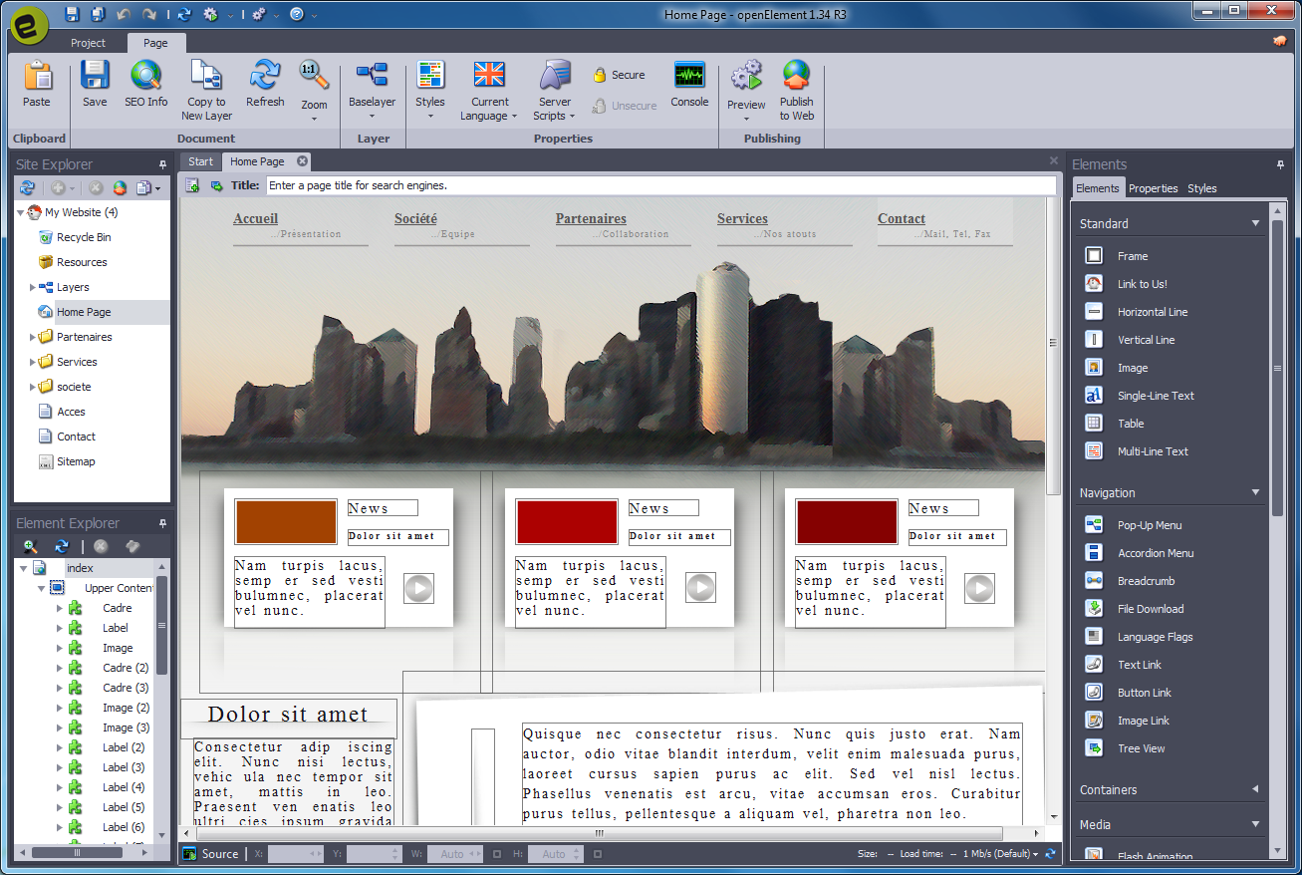Refresh the Site Explorer tree
The image size is (1302, 875).
pos(27,187)
